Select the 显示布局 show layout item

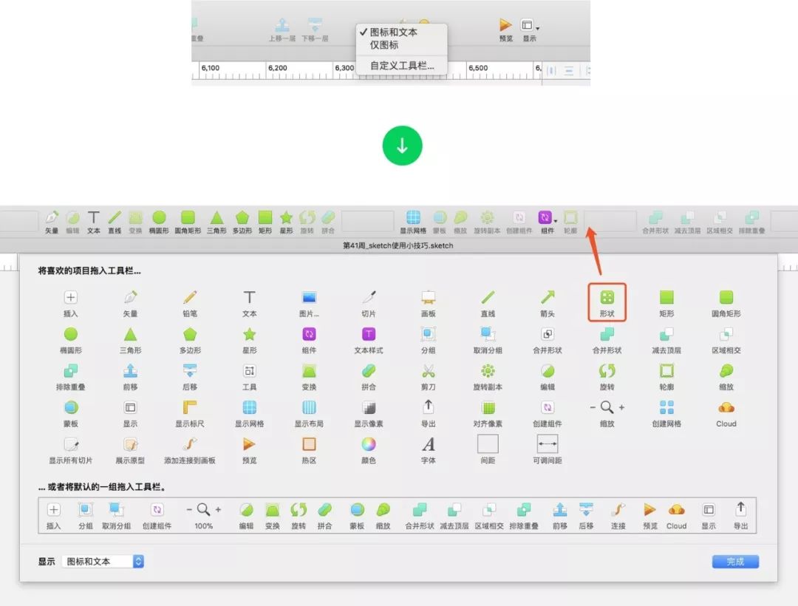(x=309, y=414)
